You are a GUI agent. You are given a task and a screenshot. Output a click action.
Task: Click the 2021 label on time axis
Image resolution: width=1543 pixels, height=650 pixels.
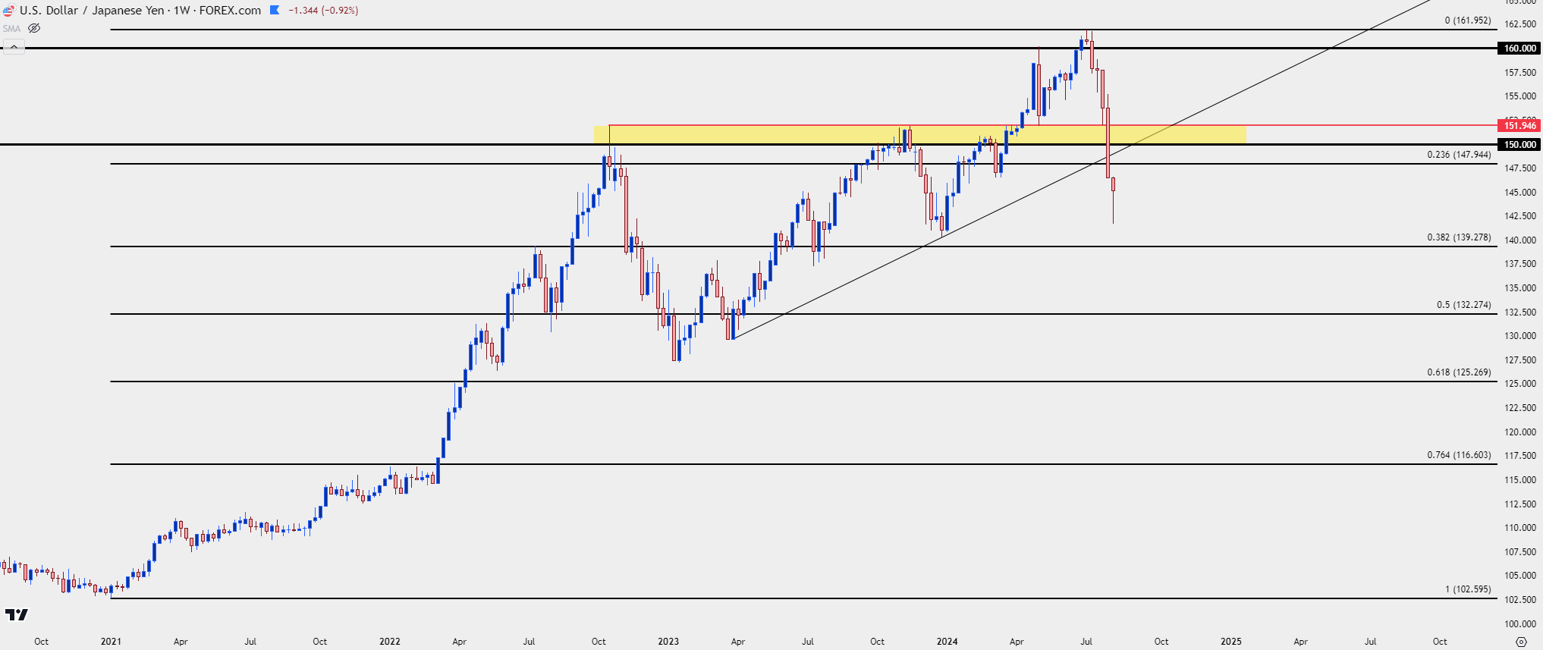[111, 642]
